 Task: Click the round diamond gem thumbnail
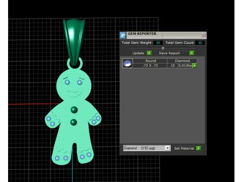click(128, 63)
